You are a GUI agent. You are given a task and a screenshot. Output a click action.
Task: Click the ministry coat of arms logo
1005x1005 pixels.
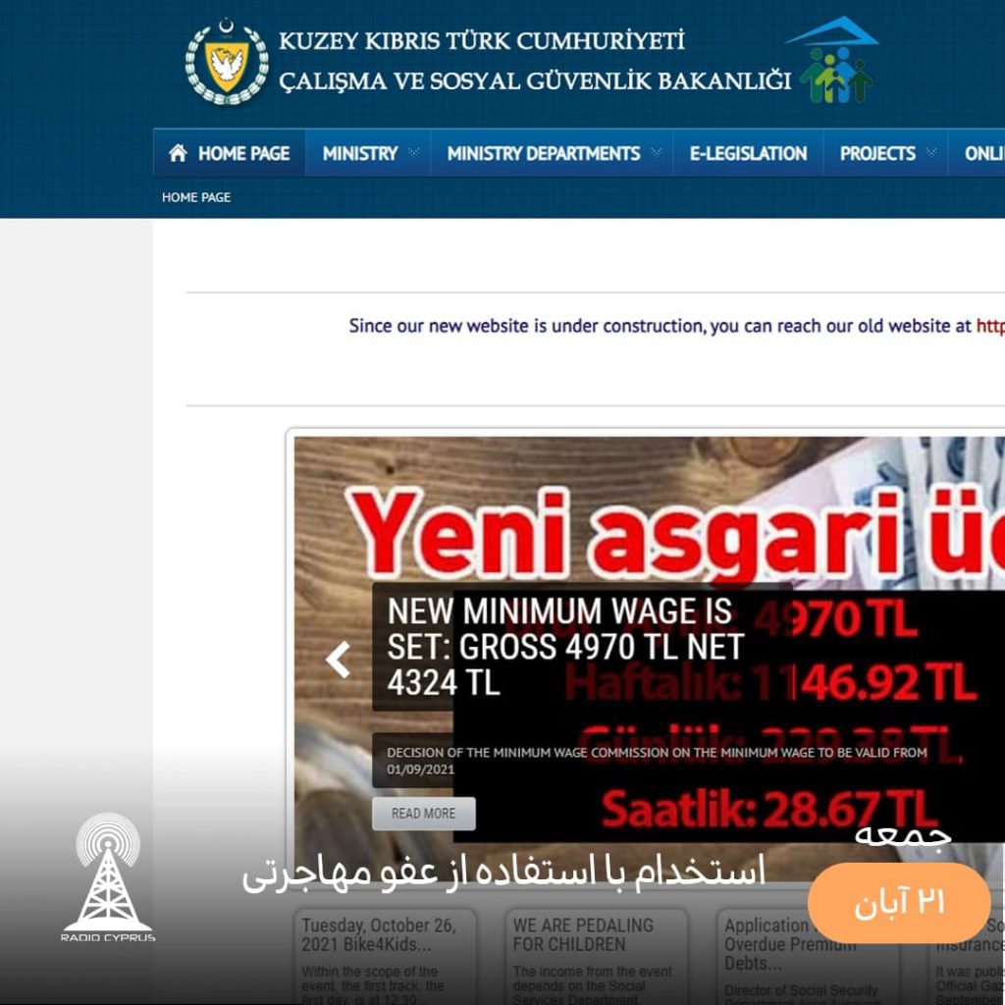tap(227, 62)
